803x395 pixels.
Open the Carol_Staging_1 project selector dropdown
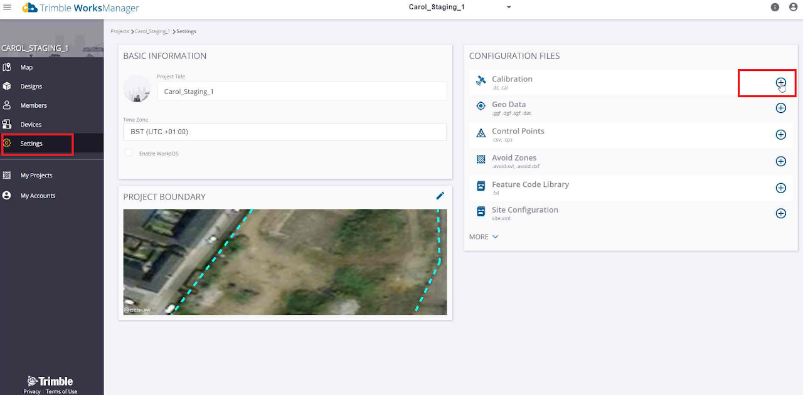click(460, 8)
